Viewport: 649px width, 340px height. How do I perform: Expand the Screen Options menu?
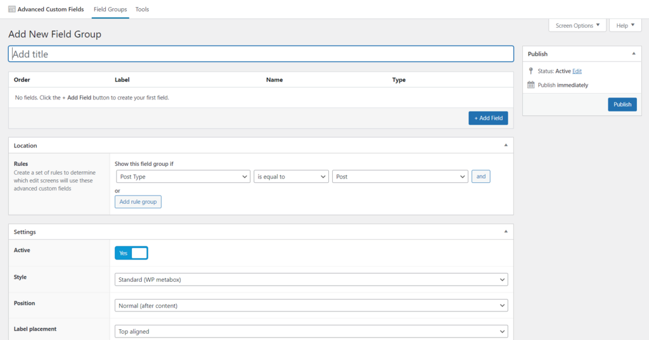pyautogui.click(x=577, y=25)
